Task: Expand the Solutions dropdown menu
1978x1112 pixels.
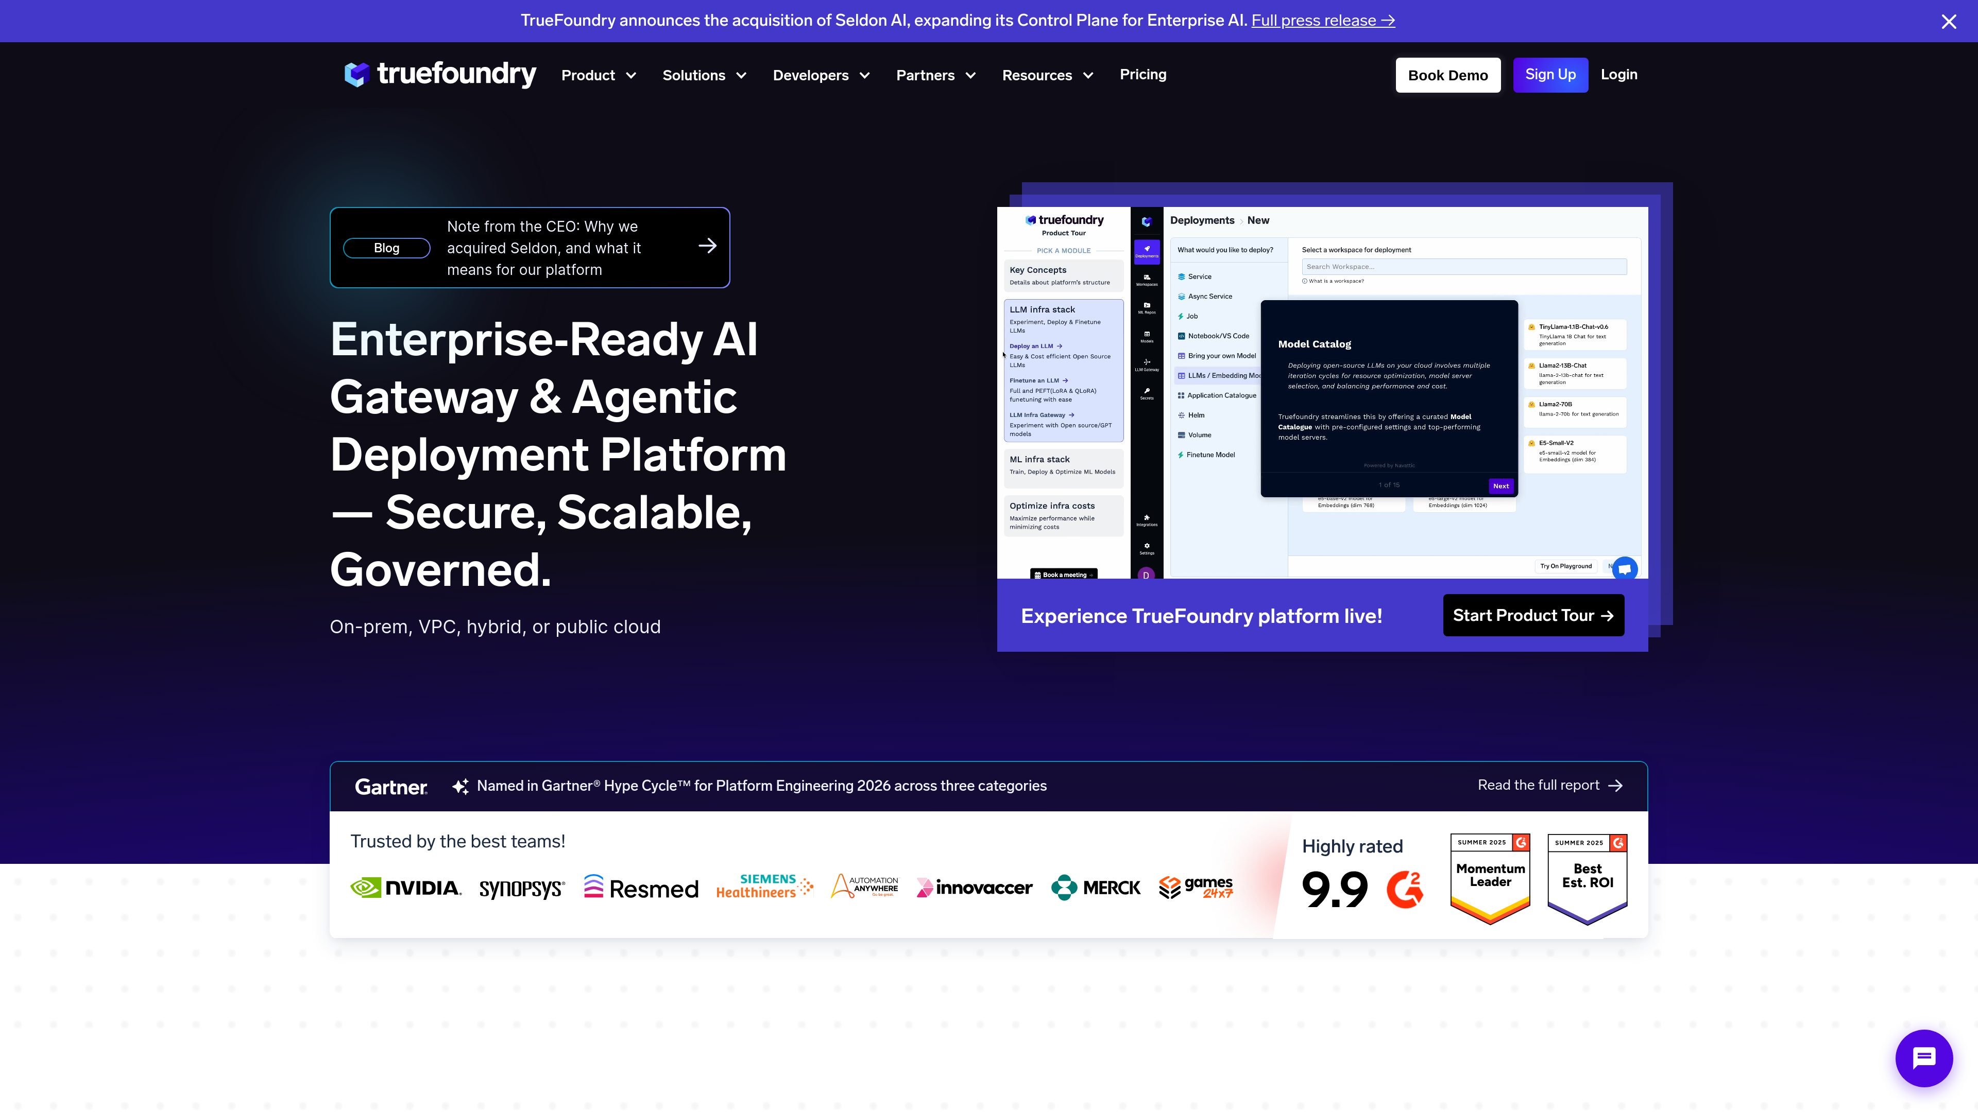Action: (x=704, y=75)
